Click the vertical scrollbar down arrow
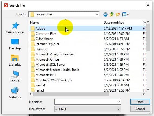The height and width of the screenshot is (116, 154). (148, 89)
